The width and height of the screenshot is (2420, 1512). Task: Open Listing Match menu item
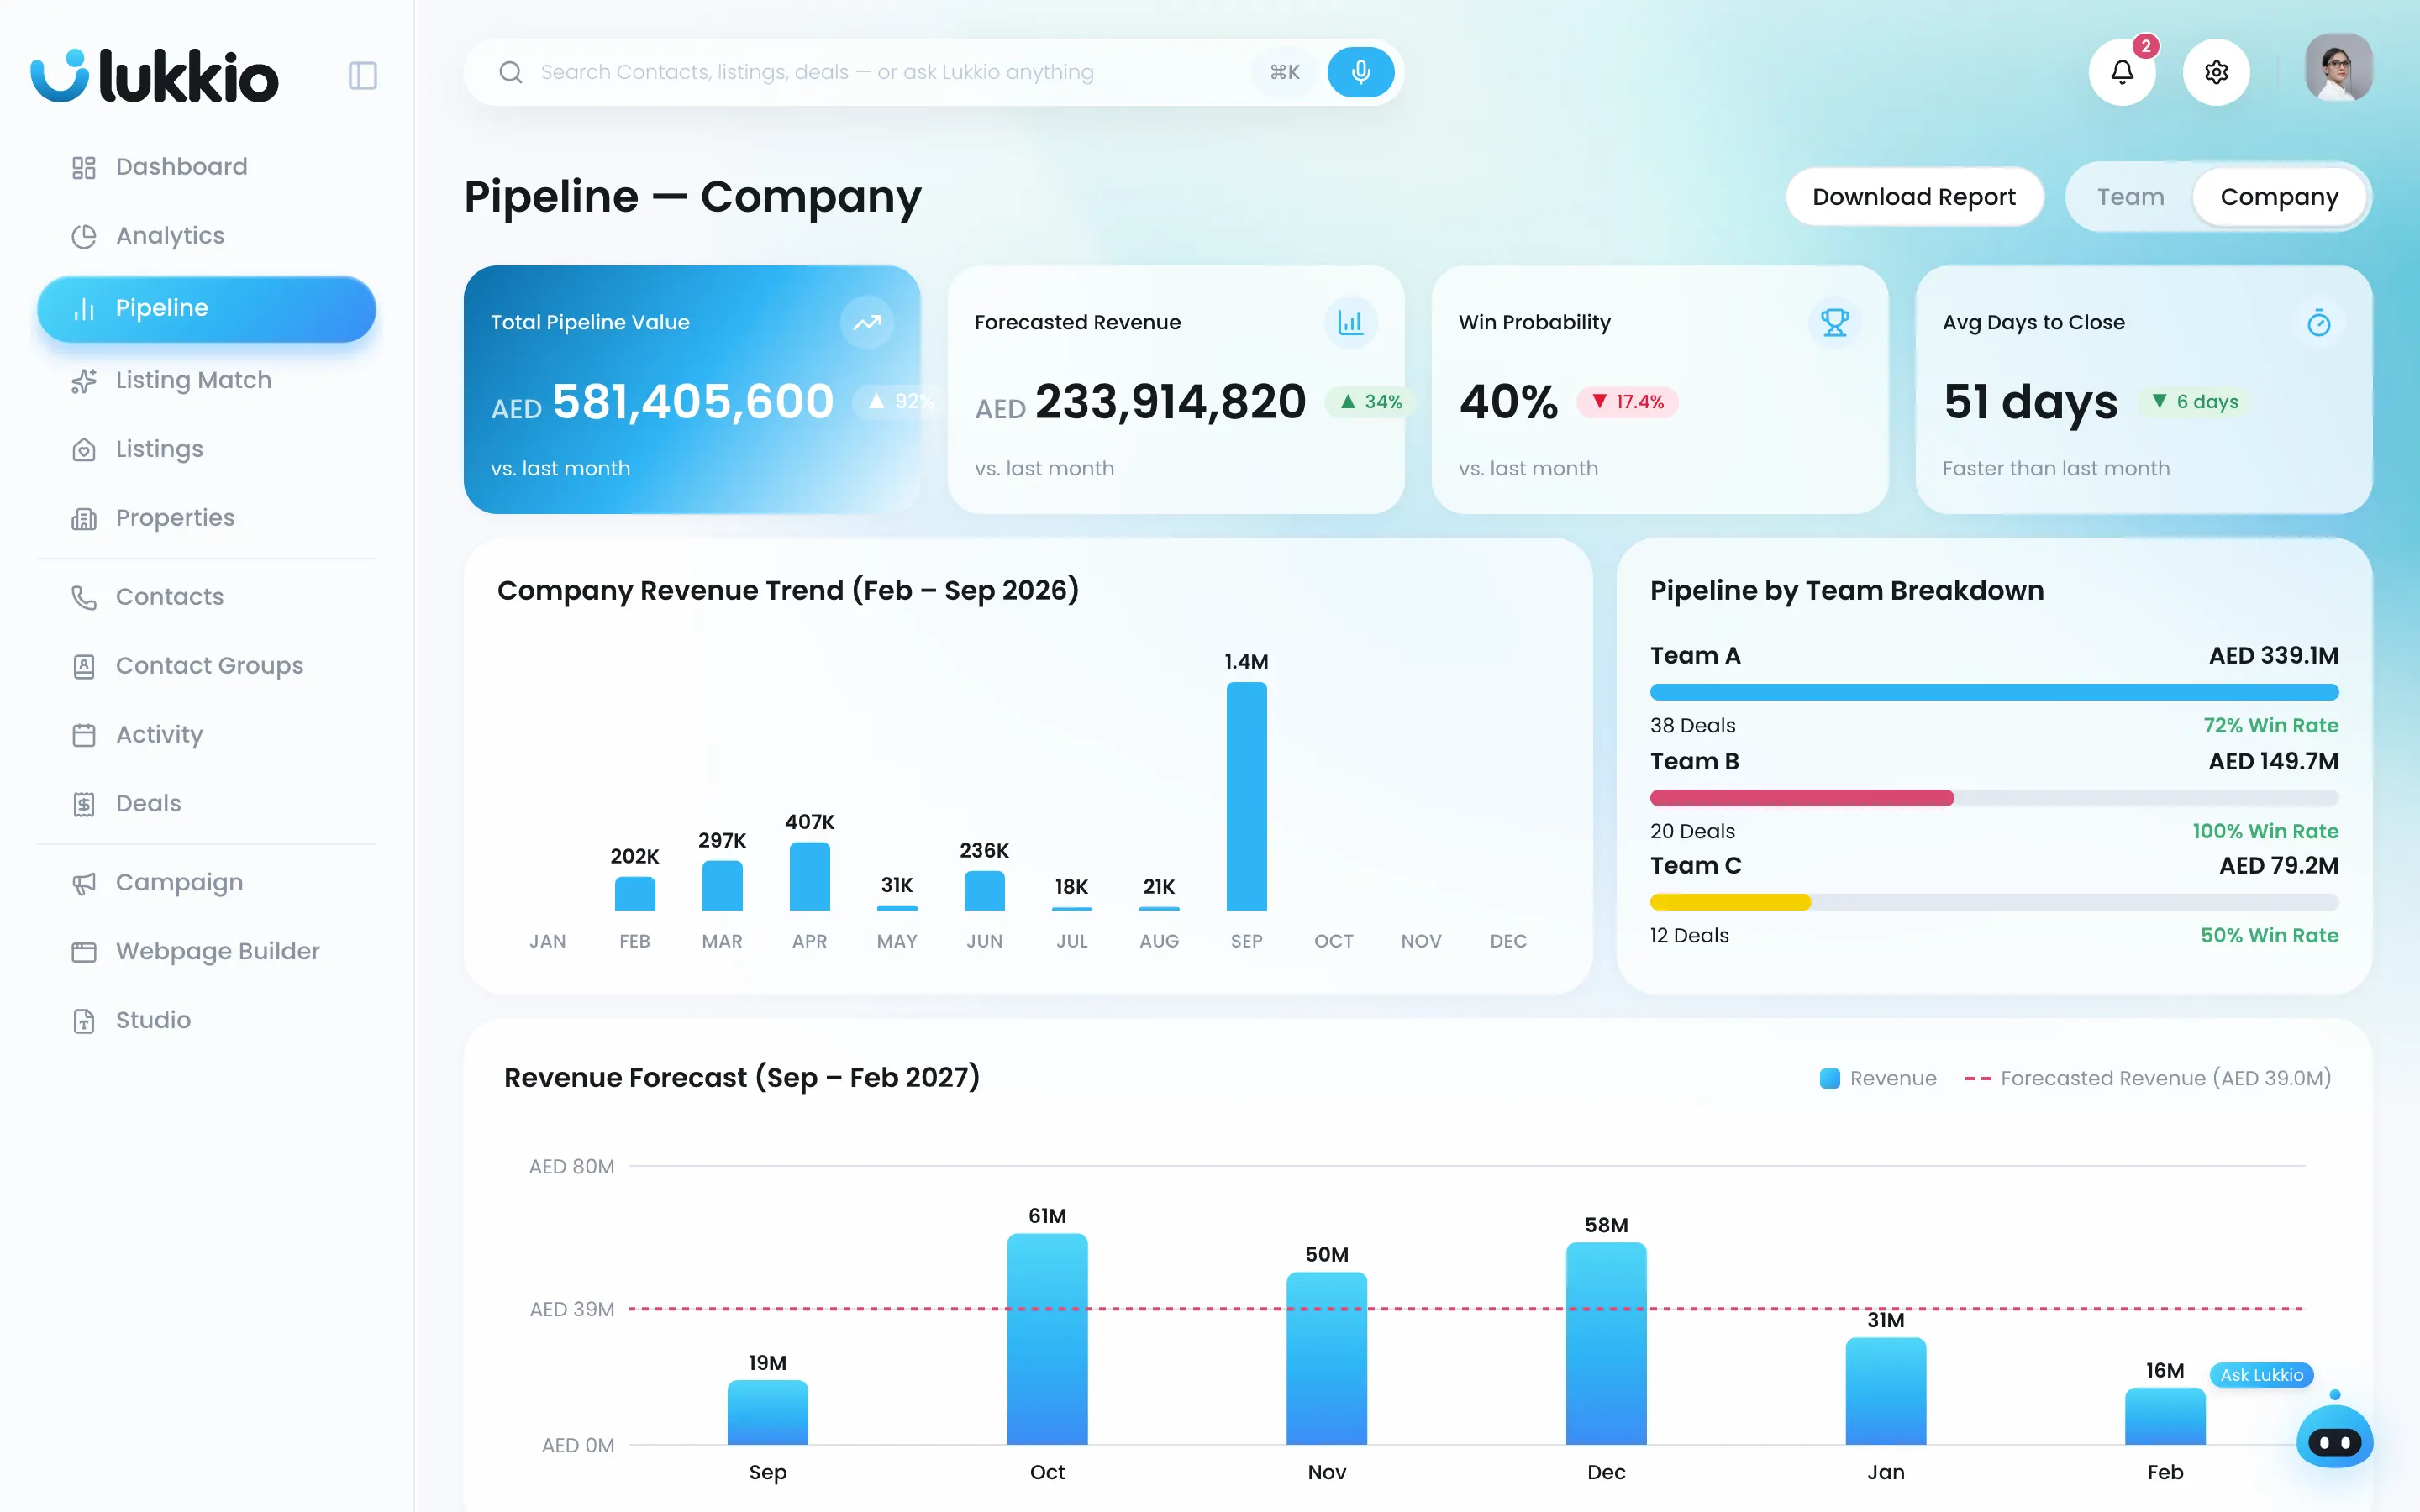click(206, 381)
